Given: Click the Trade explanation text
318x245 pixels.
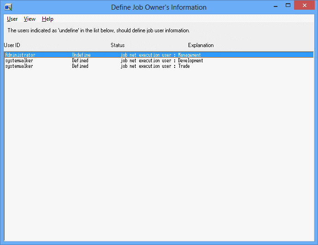Looking at the screenshot, I should (184, 66).
